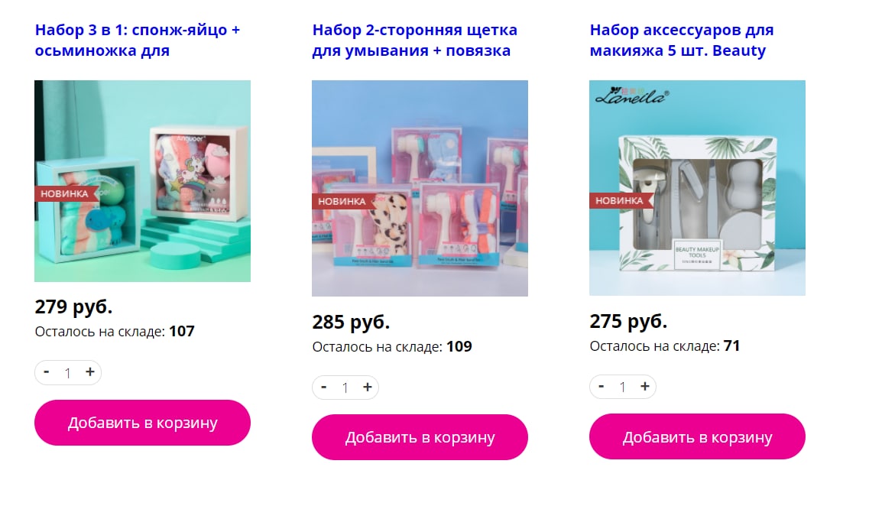Increase quantity for 279 руб. sponge set
Image resolution: width=895 pixels, height=519 pixels.
tap(89, 372)
